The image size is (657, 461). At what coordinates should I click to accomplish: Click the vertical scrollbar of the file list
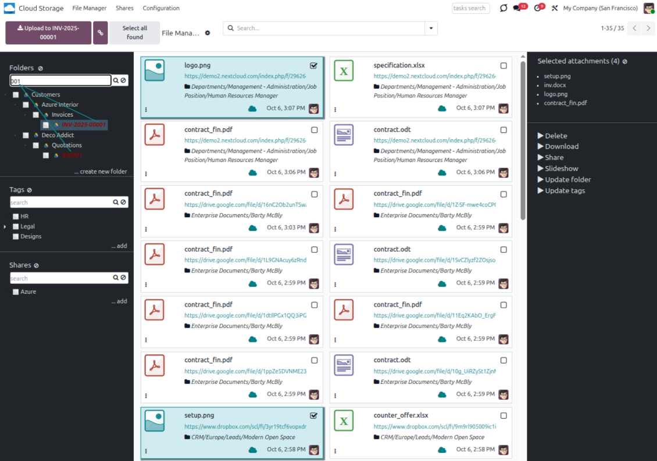523,139
